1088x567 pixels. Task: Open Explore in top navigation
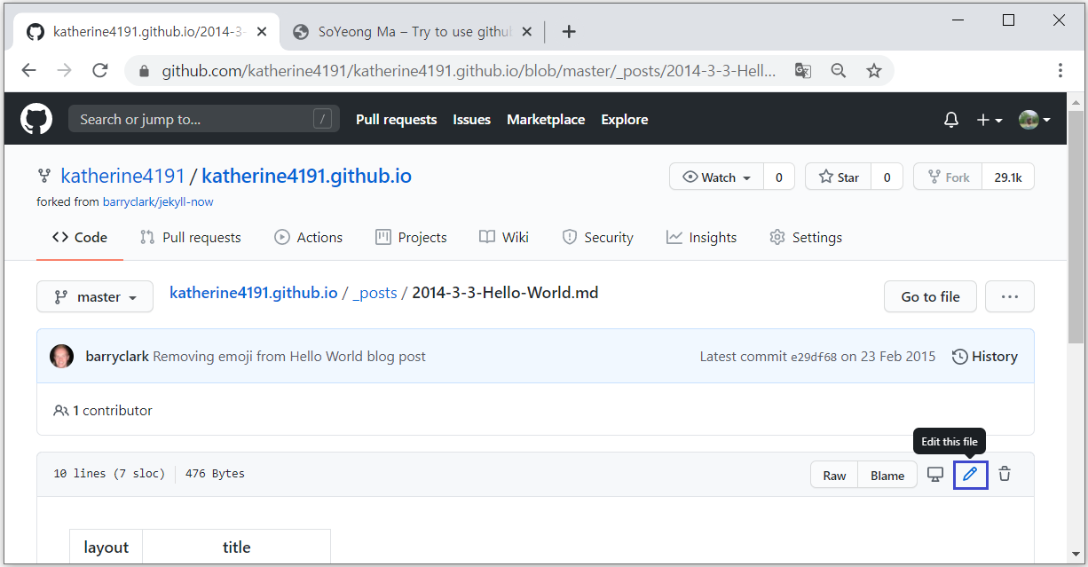coord(625,119)
